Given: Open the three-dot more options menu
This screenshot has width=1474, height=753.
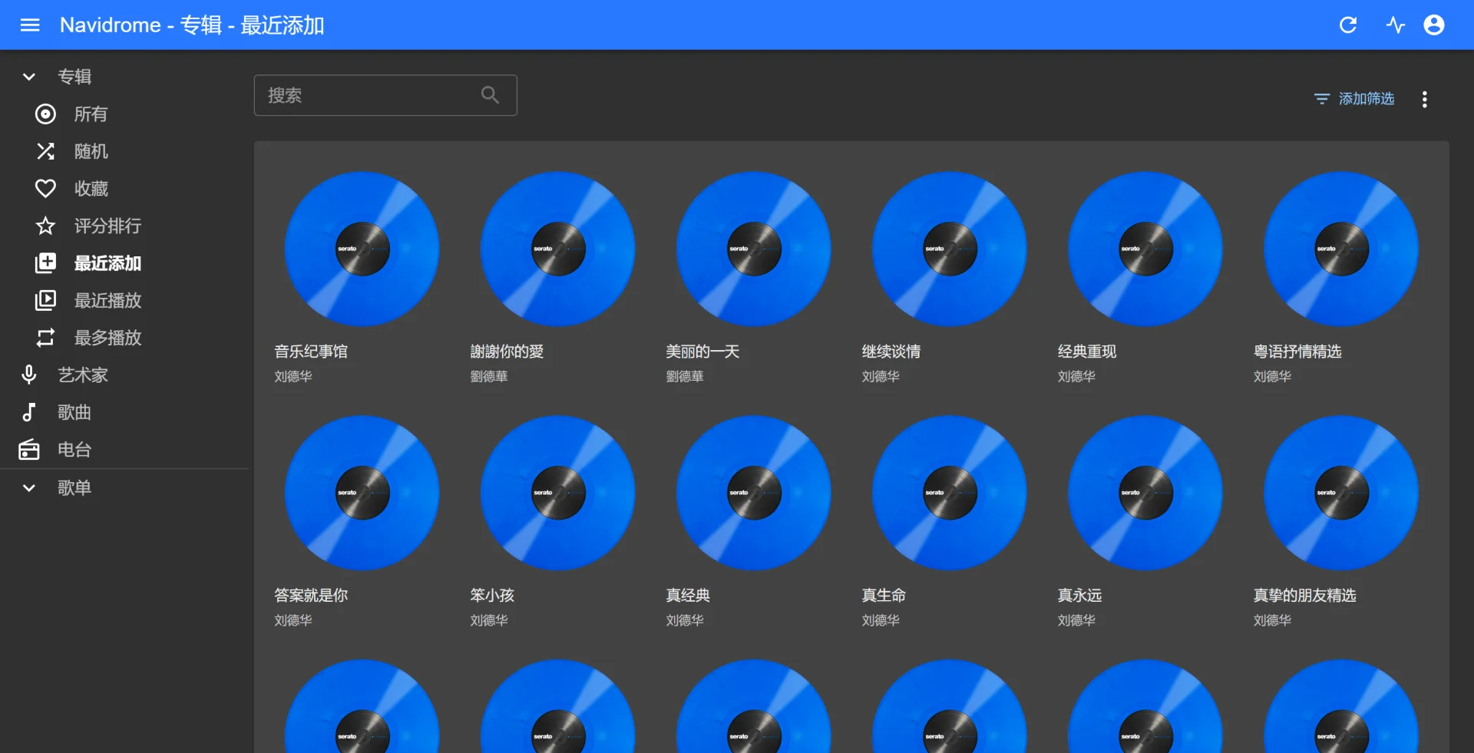Looking at the screenshot, I should (x=1424, y=99).
